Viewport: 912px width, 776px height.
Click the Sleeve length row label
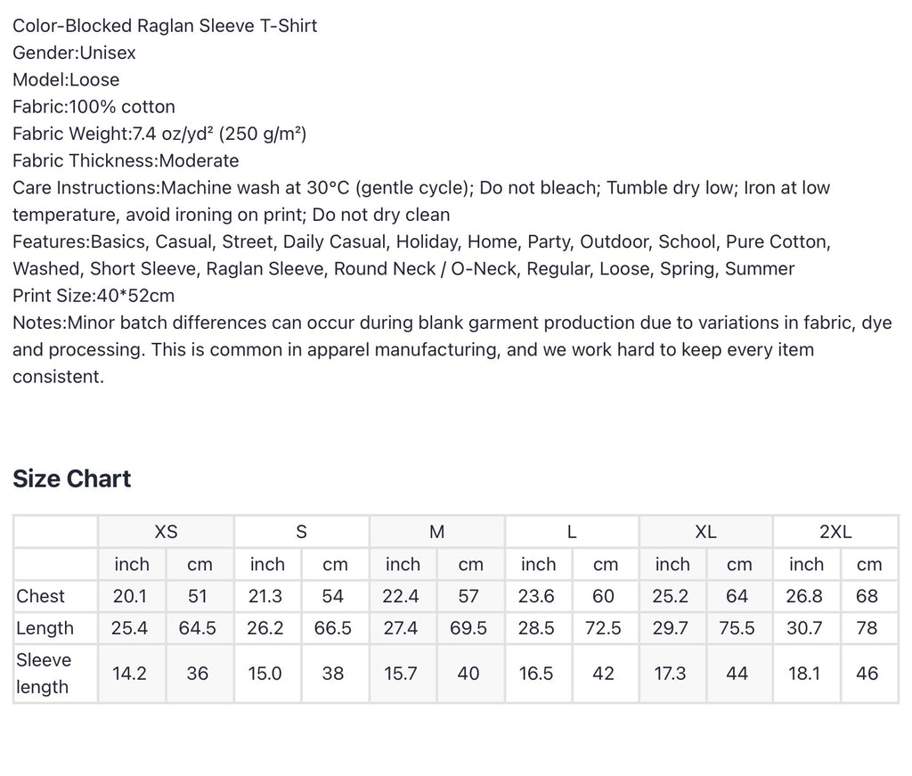(x=44, y=673)
